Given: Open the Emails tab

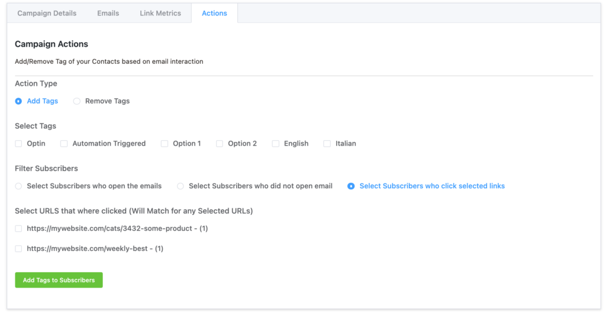Looking at the screenshot, I should tap(108, 13).
